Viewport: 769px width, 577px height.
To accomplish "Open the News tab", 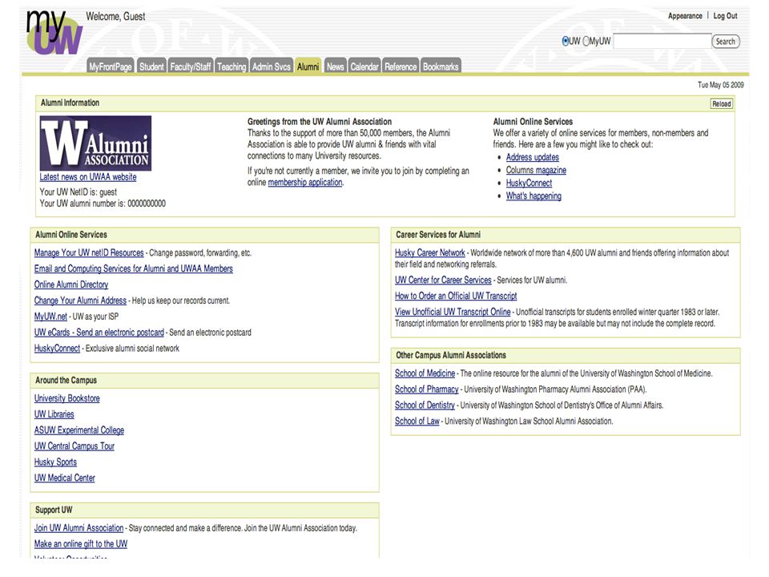I will click(336, 67).
